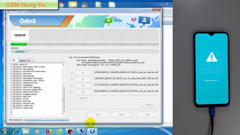Select the active Odin3 taskbar icon
Image resolution: width=240 pixels, height=135 pixels.
pyautogui.click(x=92, y=131)
